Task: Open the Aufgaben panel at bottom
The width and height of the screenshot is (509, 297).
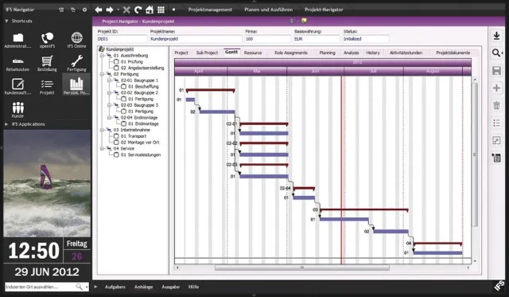Action: (x=115, y=287)
